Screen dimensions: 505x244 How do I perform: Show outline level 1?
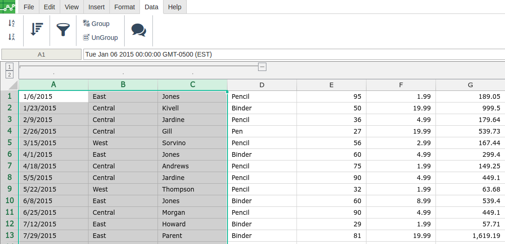[9, 67]
